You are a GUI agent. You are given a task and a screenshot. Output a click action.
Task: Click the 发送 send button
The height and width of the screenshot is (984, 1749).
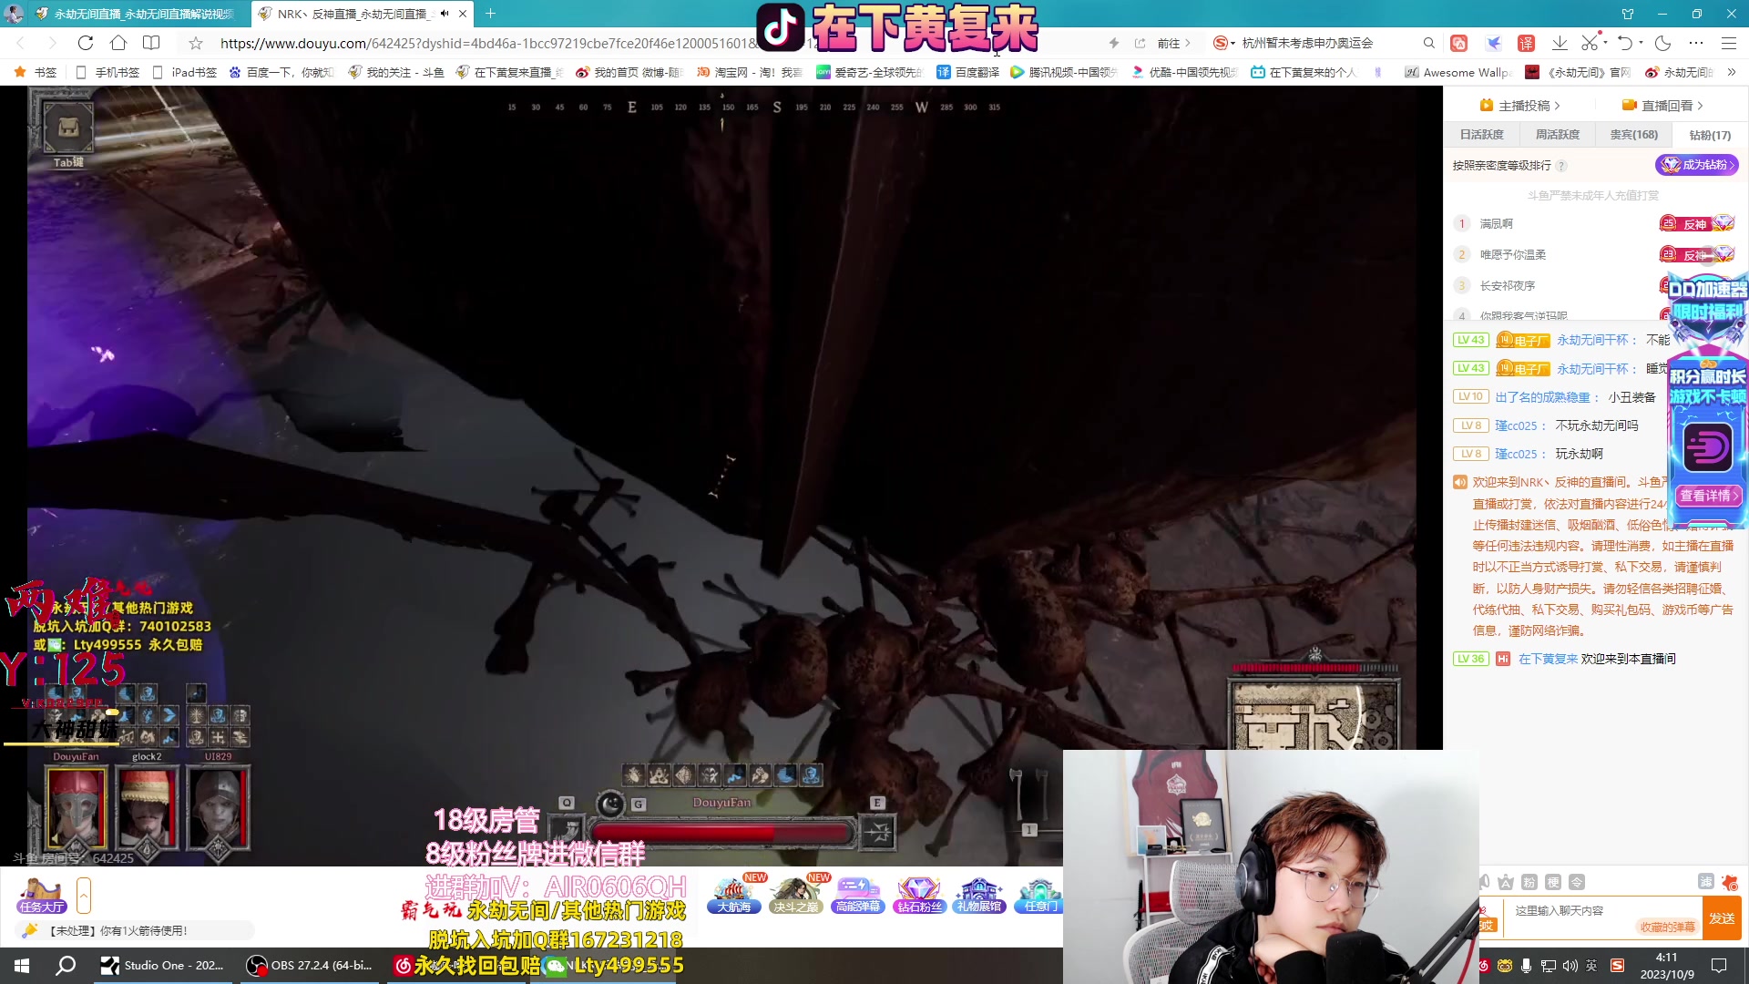1722,918
